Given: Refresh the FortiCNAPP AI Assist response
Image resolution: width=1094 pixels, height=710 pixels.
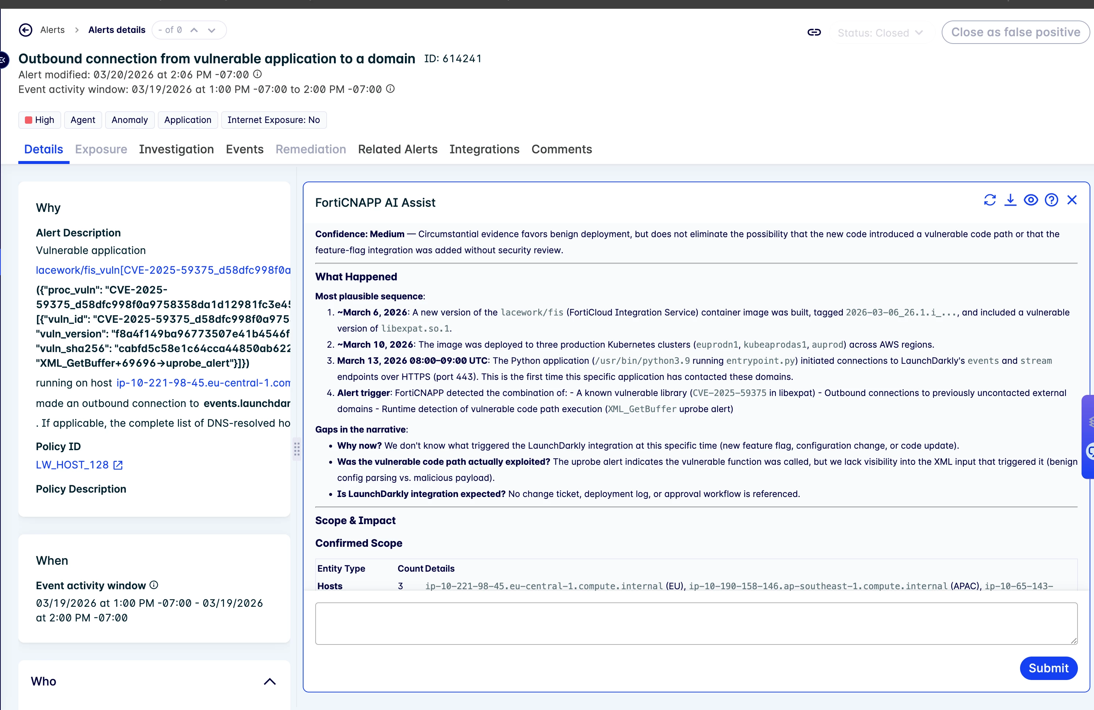Looking at the screenshot, I should (990, 200).
